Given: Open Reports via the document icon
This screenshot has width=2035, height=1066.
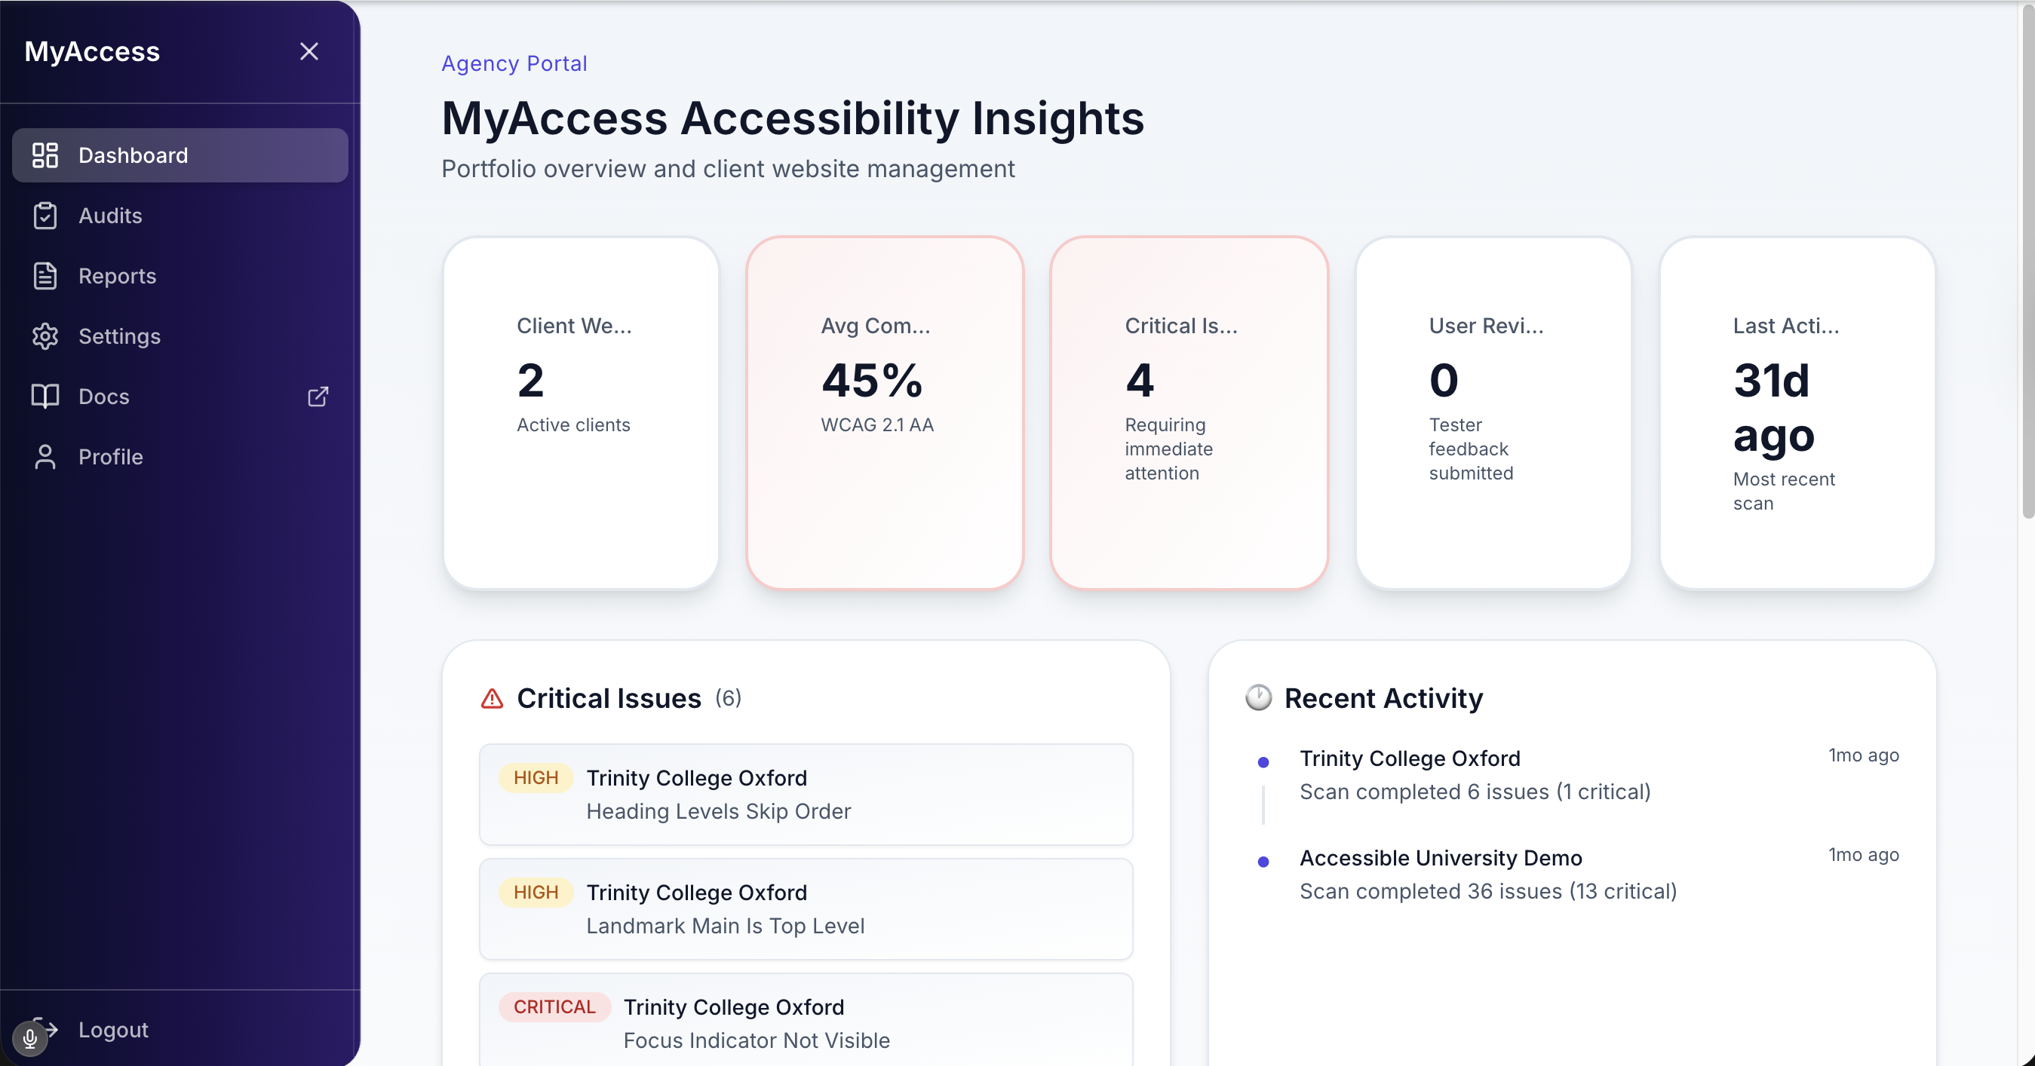Looking at the screenshot, I should pyautogui.click(x=45, y=276).
